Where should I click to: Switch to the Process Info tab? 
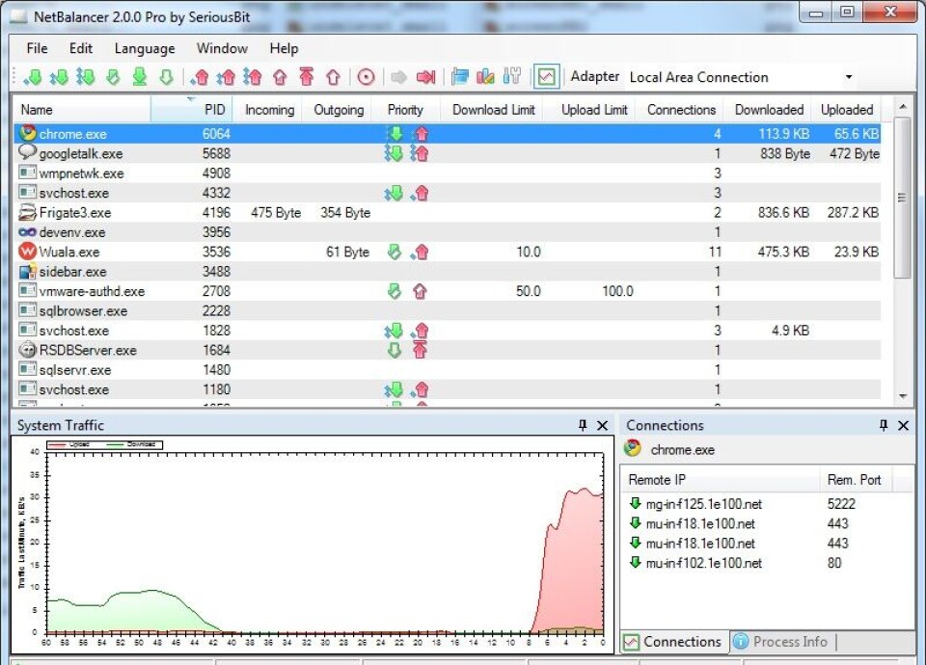click(x=782, y=642)
